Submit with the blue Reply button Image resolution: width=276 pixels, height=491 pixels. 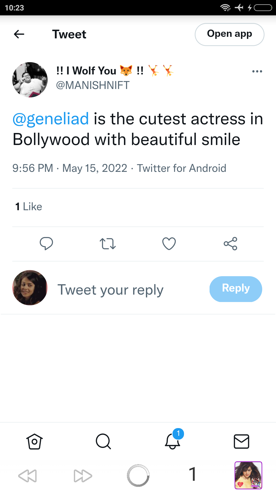[236, 289]
